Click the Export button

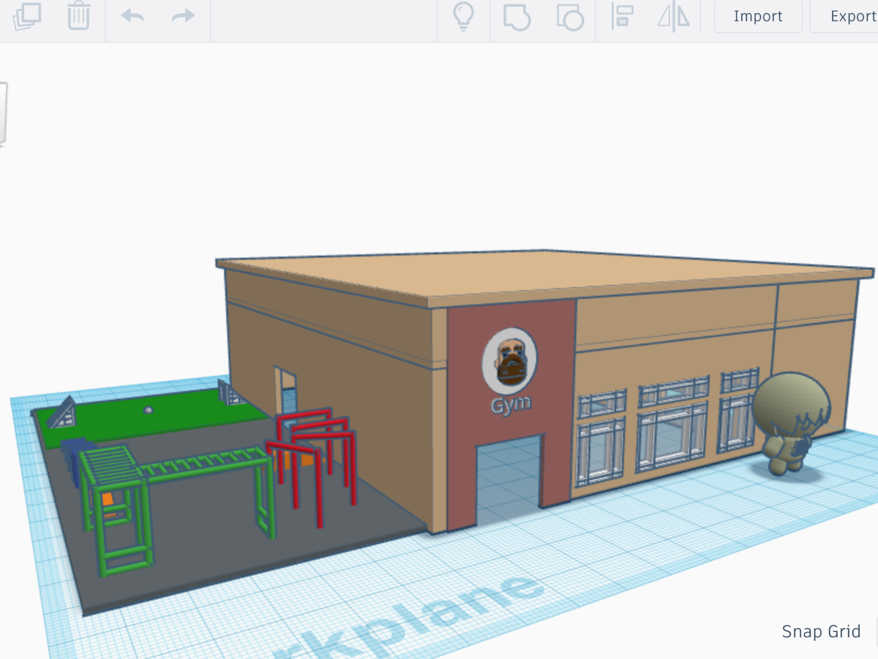tap(844, 16)
